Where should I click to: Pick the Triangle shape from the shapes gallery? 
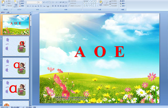pyautogui.click(x=87, y=3)
